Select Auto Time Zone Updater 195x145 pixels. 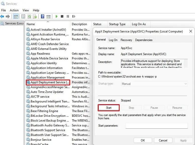pos(47,92)
